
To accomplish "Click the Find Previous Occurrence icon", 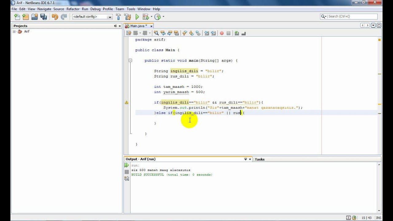I will pos(163,33).
